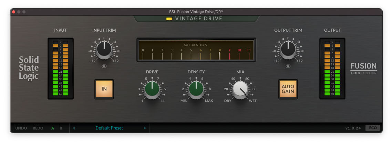The width and height of the screenshot is (392, 145).
Task: Select preset slot A
Action: tap(53, 128)
